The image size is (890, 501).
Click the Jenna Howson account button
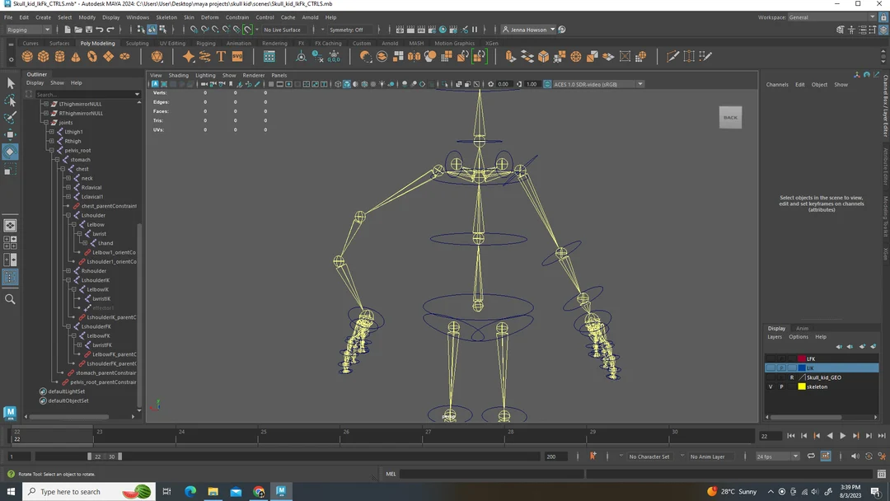[x=528, y=30]
